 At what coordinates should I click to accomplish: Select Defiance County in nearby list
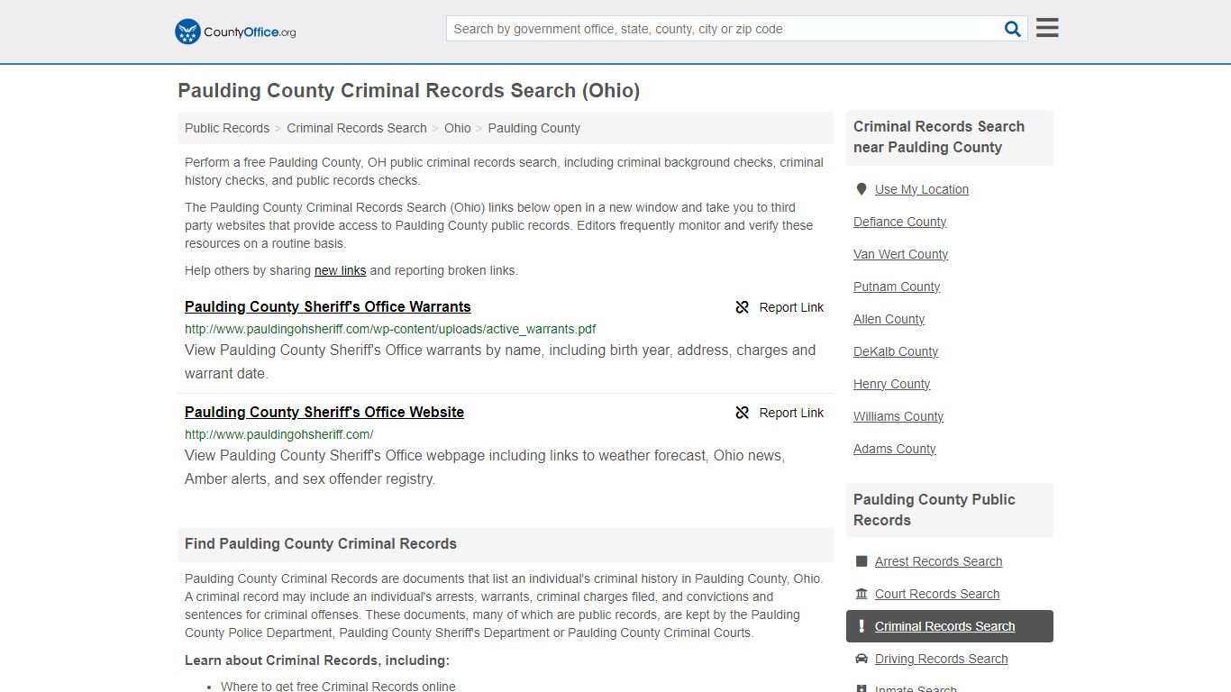(899, 222)
